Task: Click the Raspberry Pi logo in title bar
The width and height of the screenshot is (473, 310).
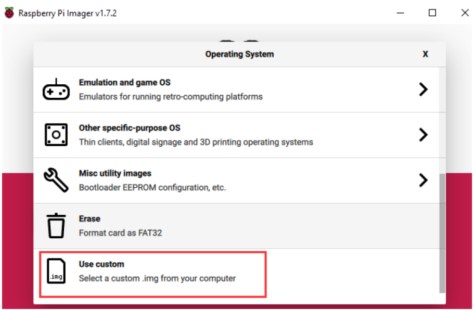Action: [9, 13]
